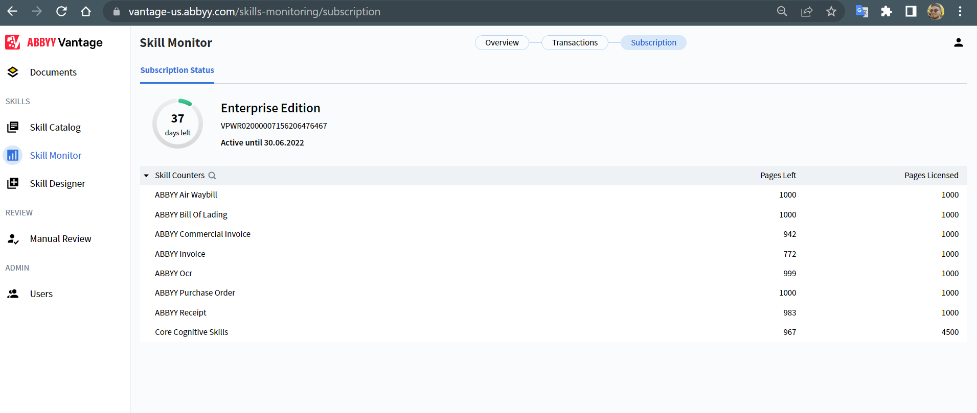The height and width of the screenshot is (413, 977).
Task: Open Skill Designer from sidebar
Action: (58, 184)
